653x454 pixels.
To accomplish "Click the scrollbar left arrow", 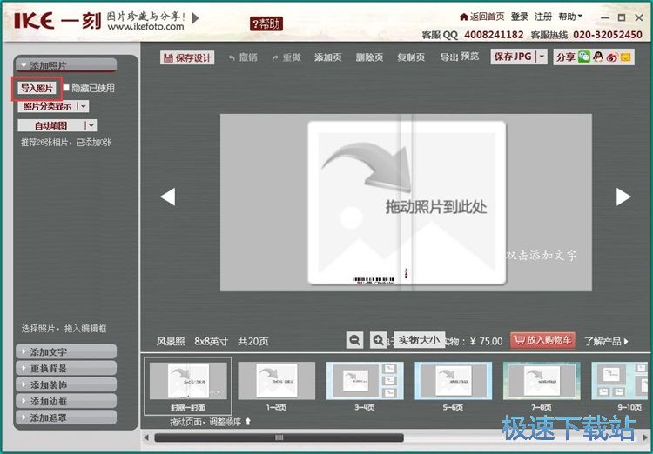I will point(146,437).
